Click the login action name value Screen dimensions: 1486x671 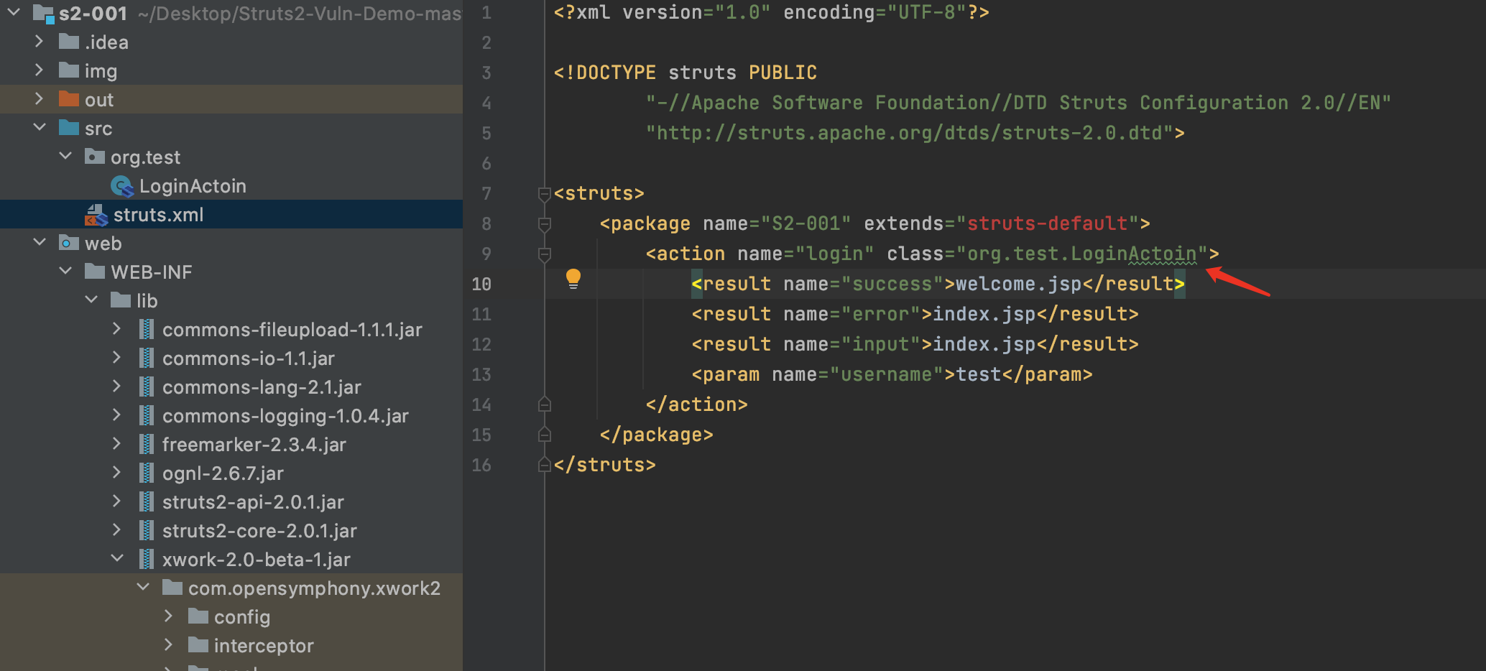834,254
